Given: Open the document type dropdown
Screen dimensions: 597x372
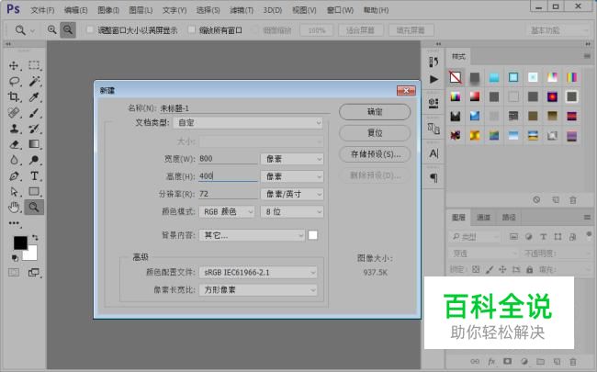Looking at the screenshot, I should click(248, 122).
